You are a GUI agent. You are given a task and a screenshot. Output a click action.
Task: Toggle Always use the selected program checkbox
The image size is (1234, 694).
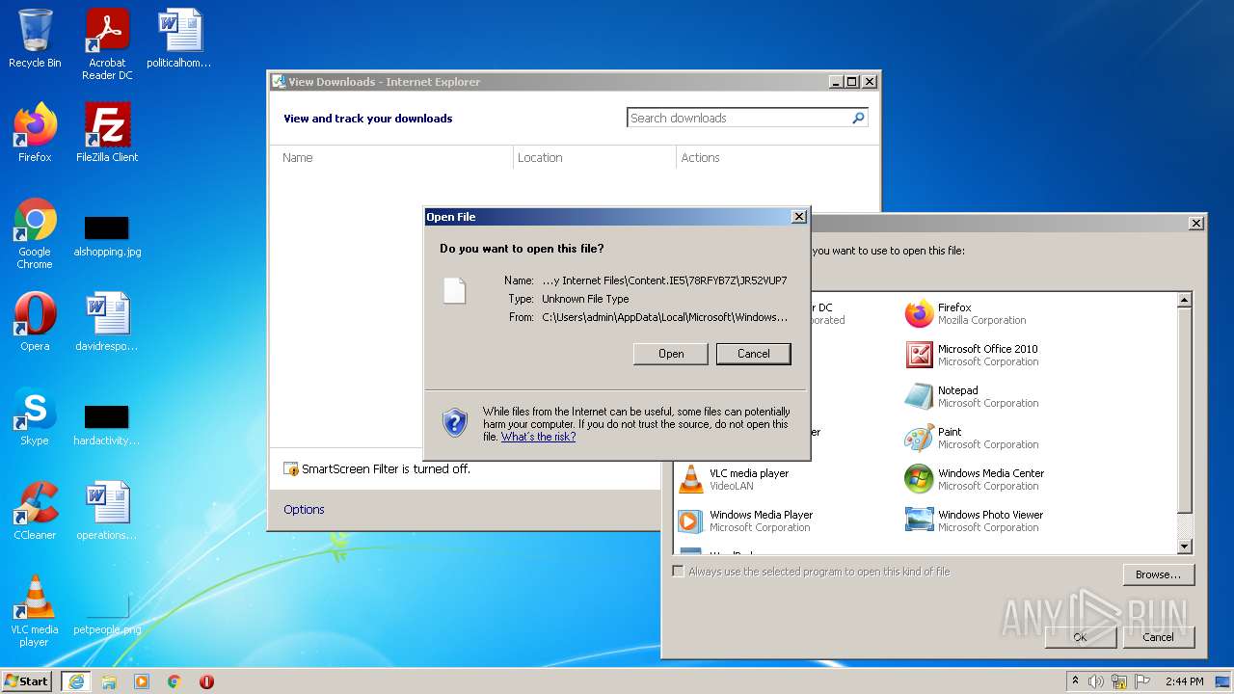[679, 572]
